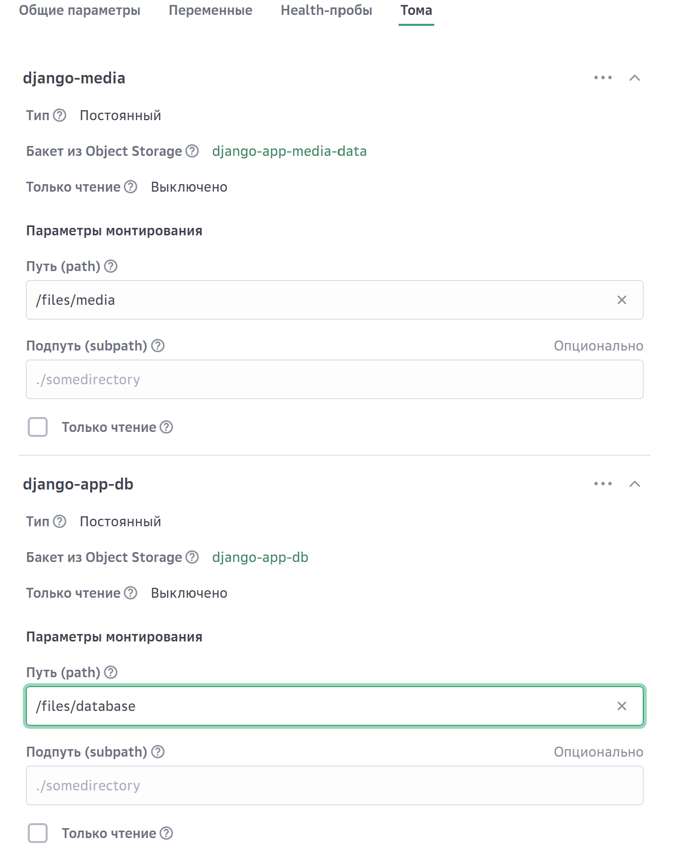Image resolution: width=675 pixels, height=844 pixels.
Task: Clear the /files/media path field
Action: 621,300
